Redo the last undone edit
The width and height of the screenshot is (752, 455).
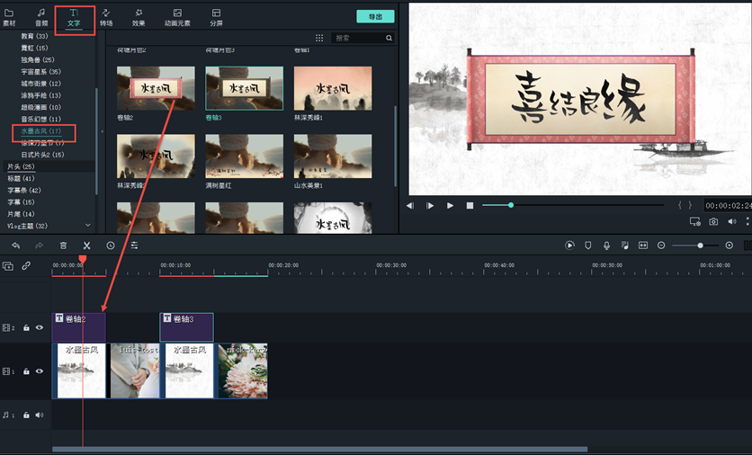pyautogui.click(x=40, y=245)
